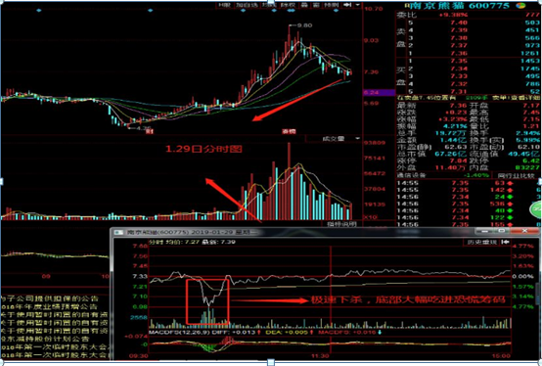Click the 11:30 time axis label
Screen dimensions: 542x366
320,355
